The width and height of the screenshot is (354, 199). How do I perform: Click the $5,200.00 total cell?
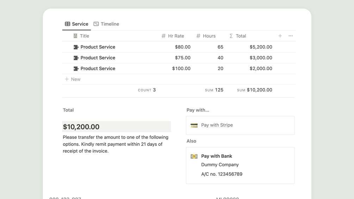[x=261, y=47]
